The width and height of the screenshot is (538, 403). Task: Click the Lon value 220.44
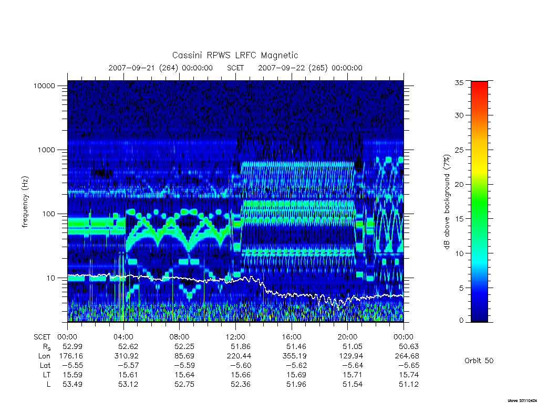tap(239, 356)
